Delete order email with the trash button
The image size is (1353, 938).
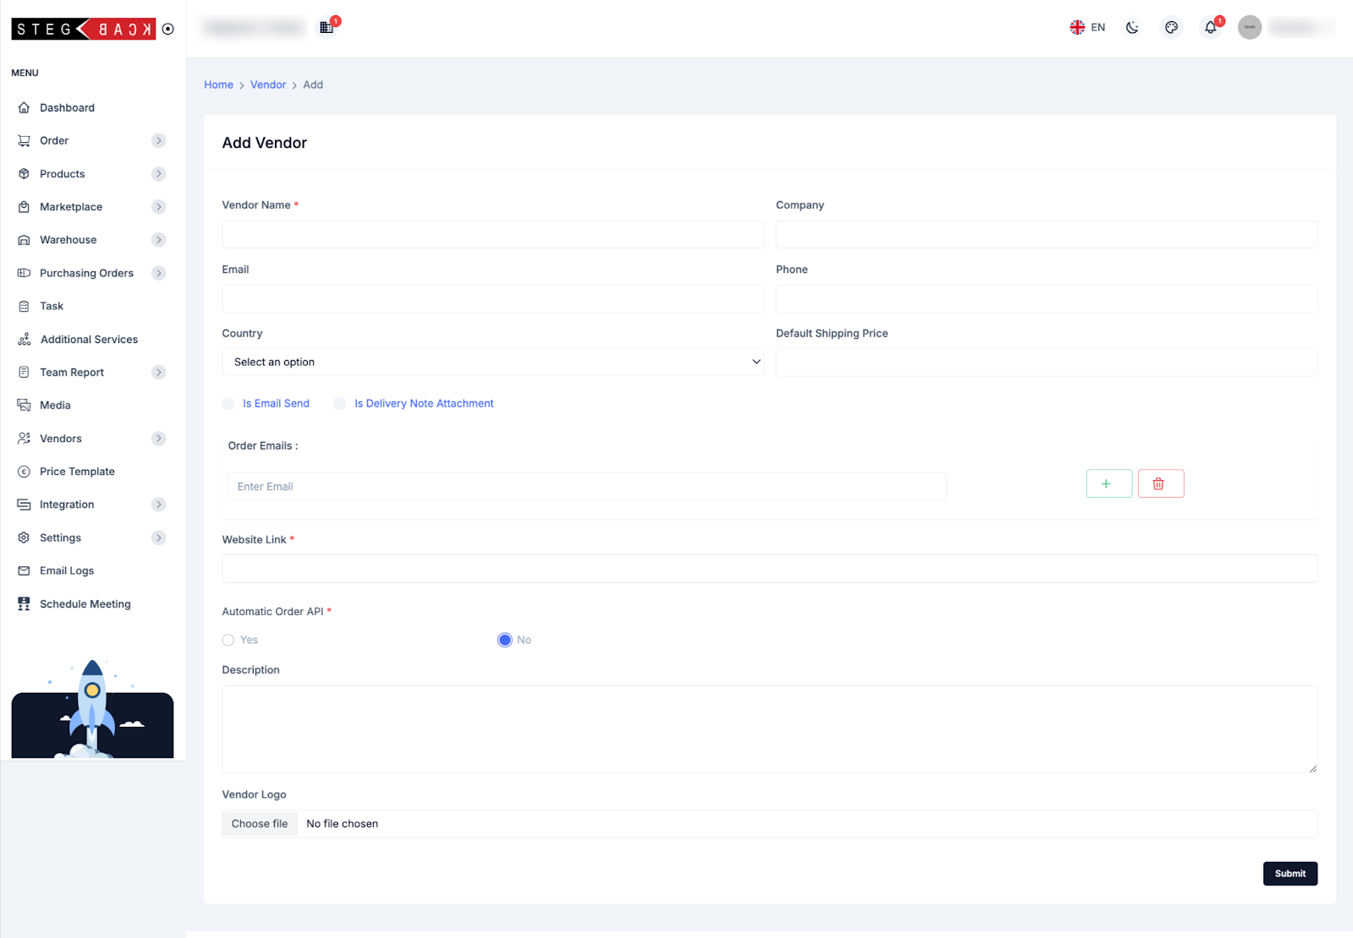(1160, 483)
